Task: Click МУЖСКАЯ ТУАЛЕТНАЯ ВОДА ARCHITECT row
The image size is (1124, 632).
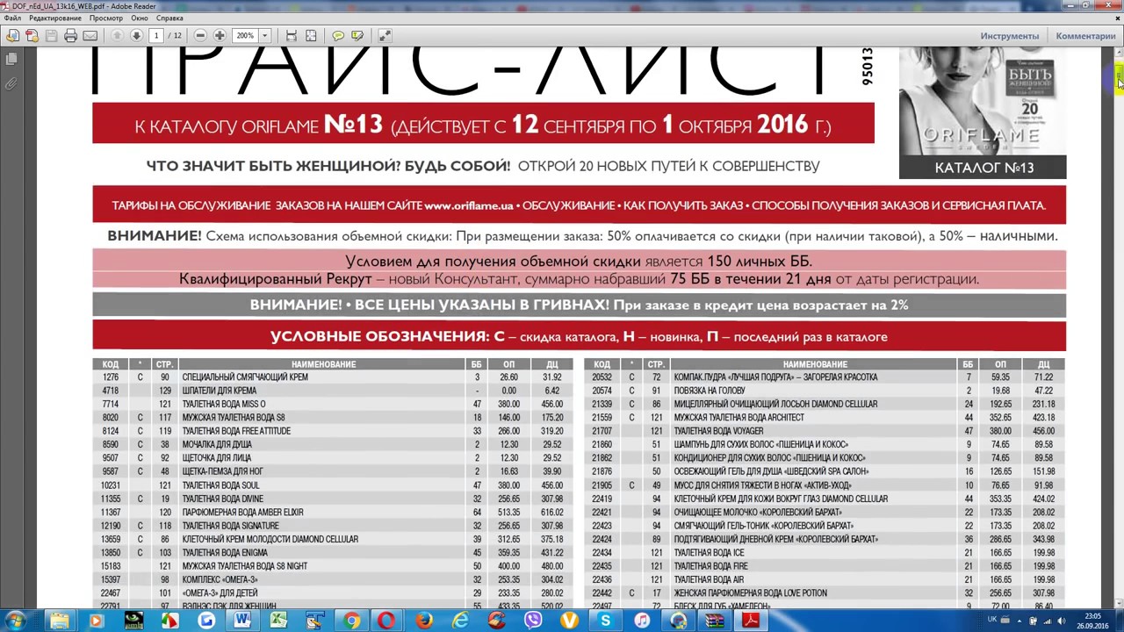Action: 825,418
